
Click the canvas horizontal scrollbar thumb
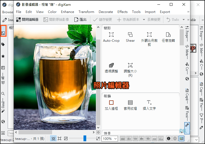pyautogui.click(x=35, y=132)
